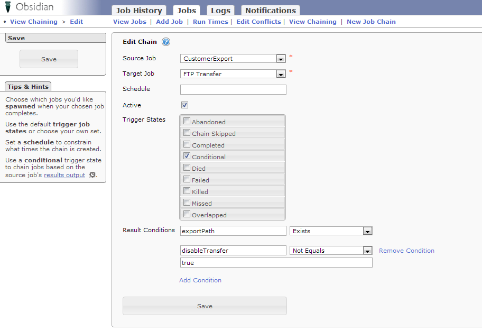
Task: Click the Obsidian logo icon
Action: [x=8, y=7]
